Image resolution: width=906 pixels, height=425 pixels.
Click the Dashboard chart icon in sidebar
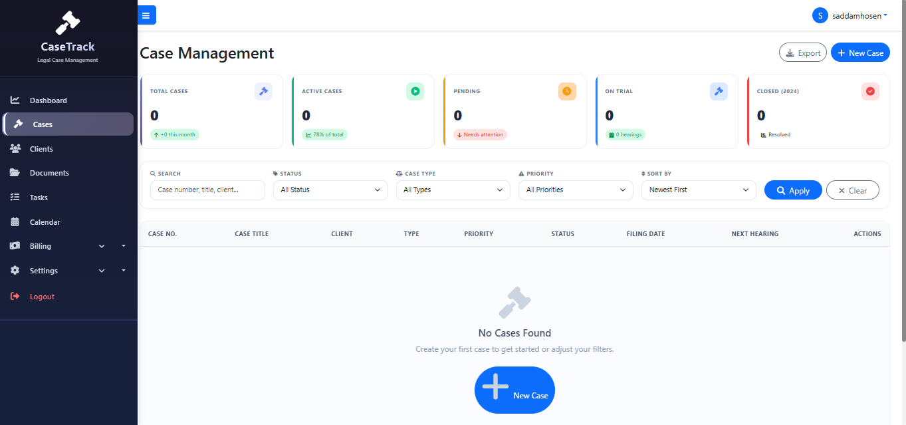pyautogui.click(x=15, y=100)
